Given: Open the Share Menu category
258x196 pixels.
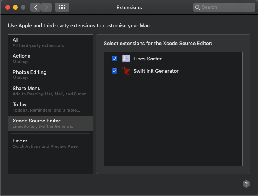Looking at the screenshot, I should (51, 91).
